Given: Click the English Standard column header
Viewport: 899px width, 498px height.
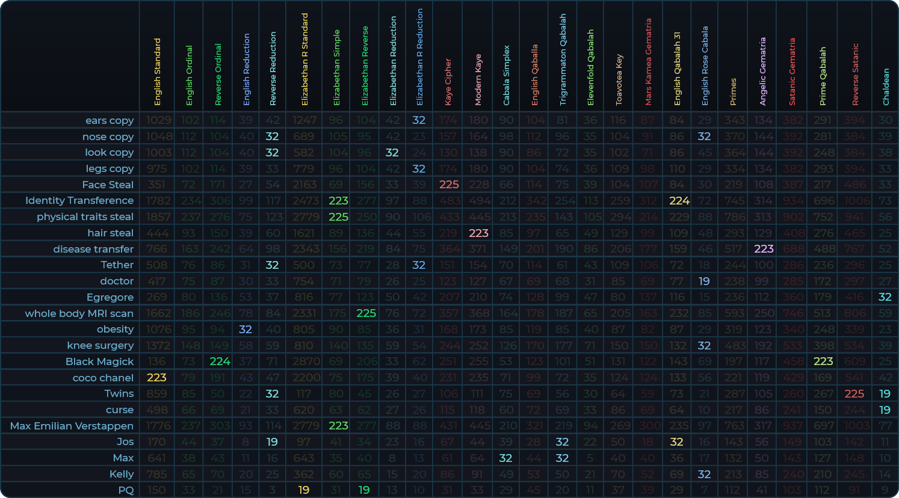Looking at the screenshot, I should tap(158, 72).
